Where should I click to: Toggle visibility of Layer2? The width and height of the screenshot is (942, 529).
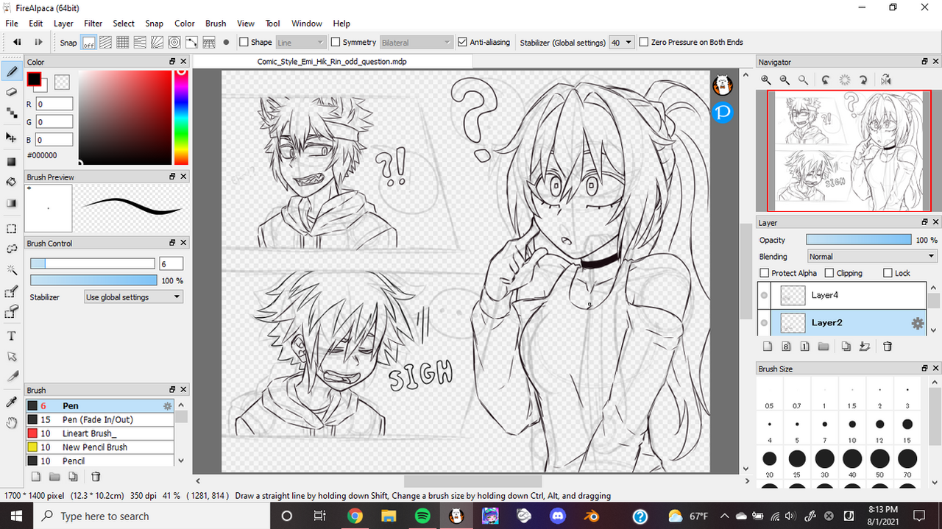pos(764,323)
